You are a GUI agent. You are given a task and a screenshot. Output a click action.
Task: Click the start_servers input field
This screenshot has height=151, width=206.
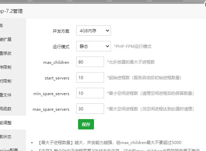point(90,77)
